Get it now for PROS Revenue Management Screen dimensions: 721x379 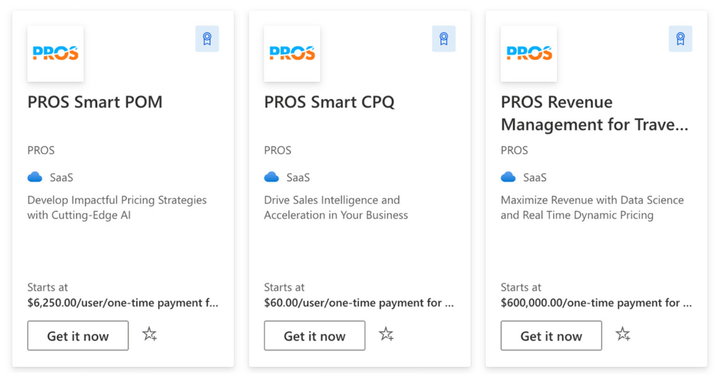[551, 336]
